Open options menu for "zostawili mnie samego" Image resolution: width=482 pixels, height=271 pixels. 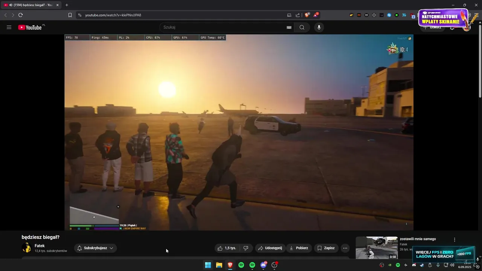(455, 239)
